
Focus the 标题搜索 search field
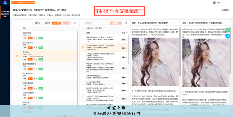[96, 23]
